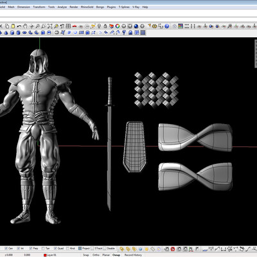The height and width of the screenshot is (257, 257).
Task: Open the four-viewport layout icon
Action: pyautogui.click(x=68, y=26)
